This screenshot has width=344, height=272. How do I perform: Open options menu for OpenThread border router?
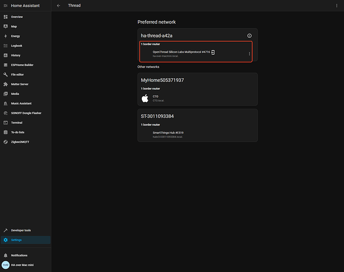(249, 54)
